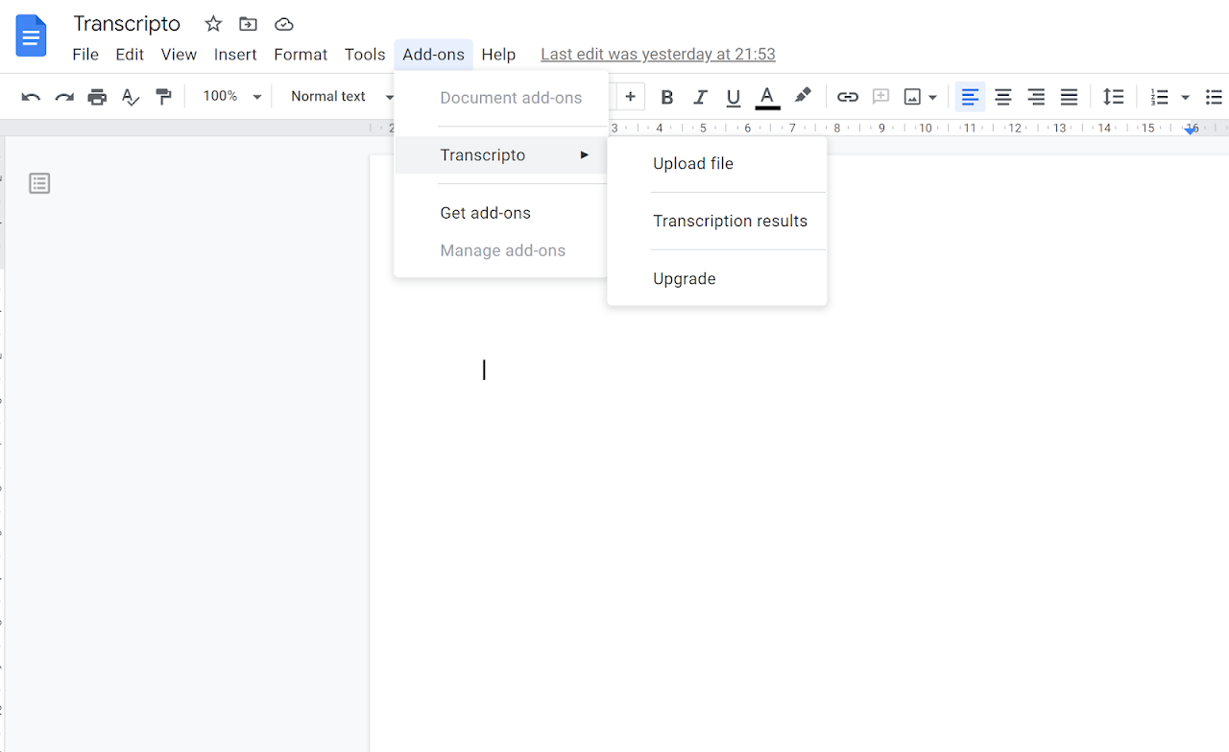Click into the document page body
This screenshot has height=752, width=1229.
(x=799, y=453)
